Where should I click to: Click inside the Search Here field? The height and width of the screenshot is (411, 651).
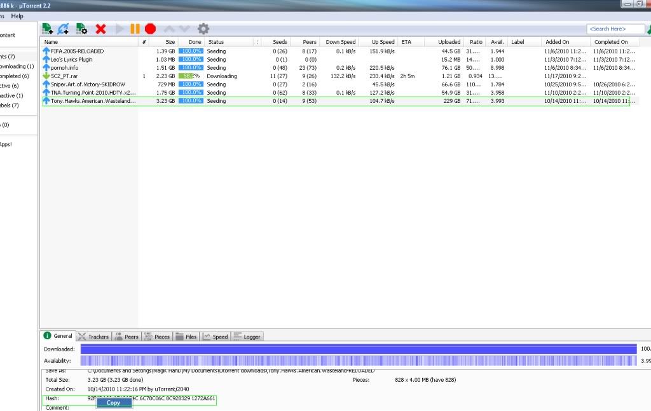(x=613, y=29)
